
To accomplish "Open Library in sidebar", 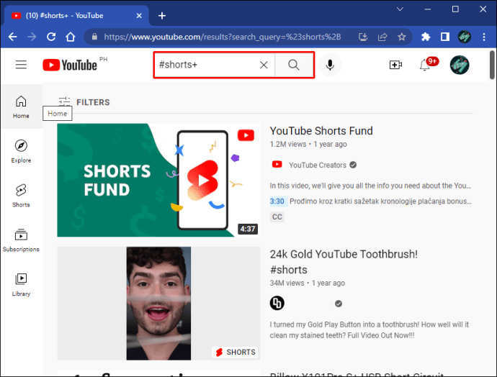I will [x=21, y=284].
